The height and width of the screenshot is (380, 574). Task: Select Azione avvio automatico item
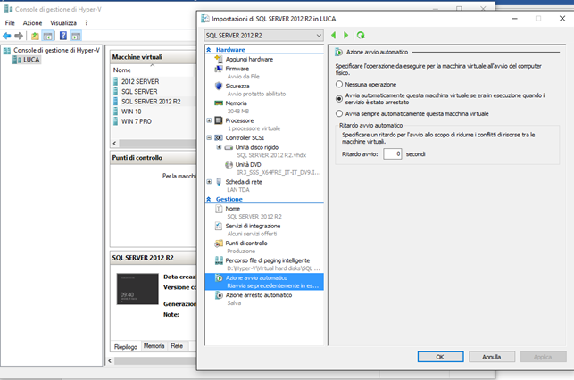click(264, 282)
